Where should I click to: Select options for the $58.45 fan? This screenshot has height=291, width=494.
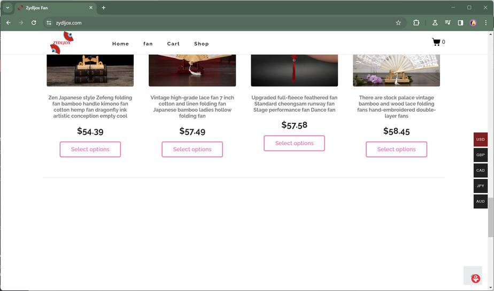(x=396, y=149)
